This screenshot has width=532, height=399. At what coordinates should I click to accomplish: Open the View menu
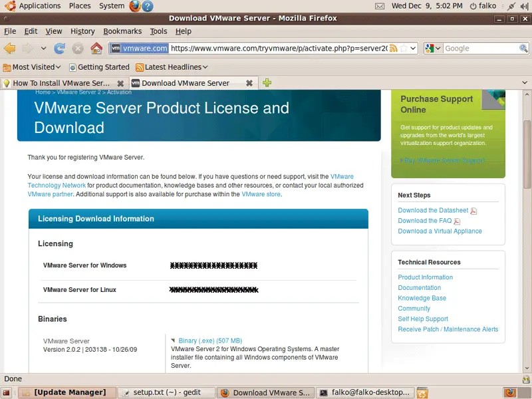coord(54,31)
